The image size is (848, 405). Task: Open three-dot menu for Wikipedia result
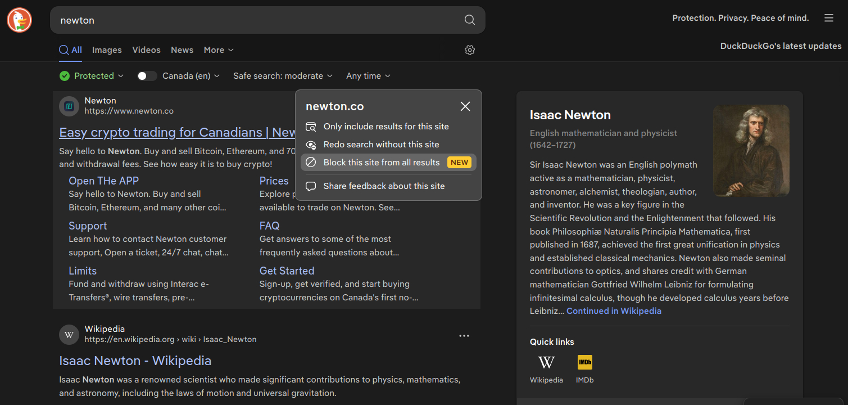click(x=464, y=336)
